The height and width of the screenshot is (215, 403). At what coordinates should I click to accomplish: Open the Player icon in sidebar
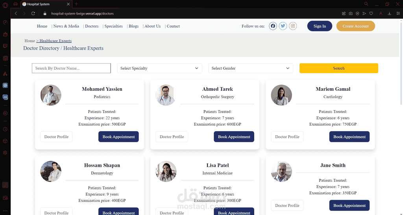tap(5, 114)
